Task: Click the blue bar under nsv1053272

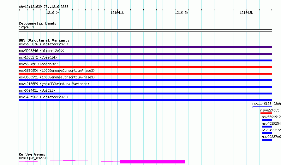Action: (x=145, y=60)
